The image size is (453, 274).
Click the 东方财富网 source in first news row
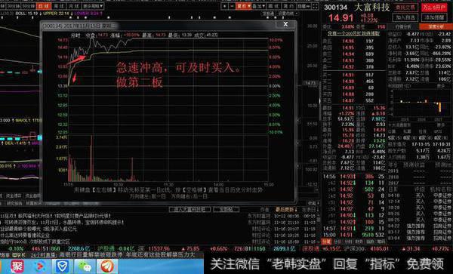coord(259,216)
